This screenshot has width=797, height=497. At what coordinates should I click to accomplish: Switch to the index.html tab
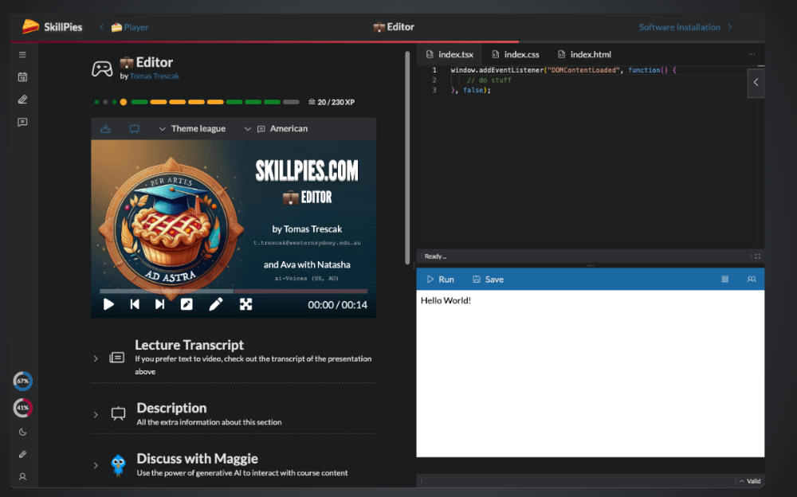click(583, 54)
